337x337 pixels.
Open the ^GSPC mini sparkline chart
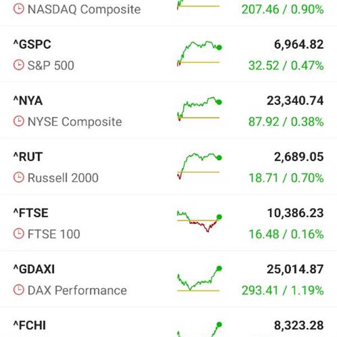click(199, 53)
